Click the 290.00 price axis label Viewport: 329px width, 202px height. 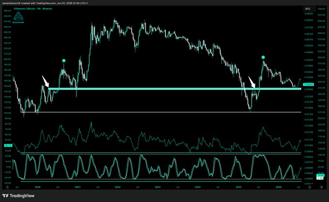click(7, 11)
